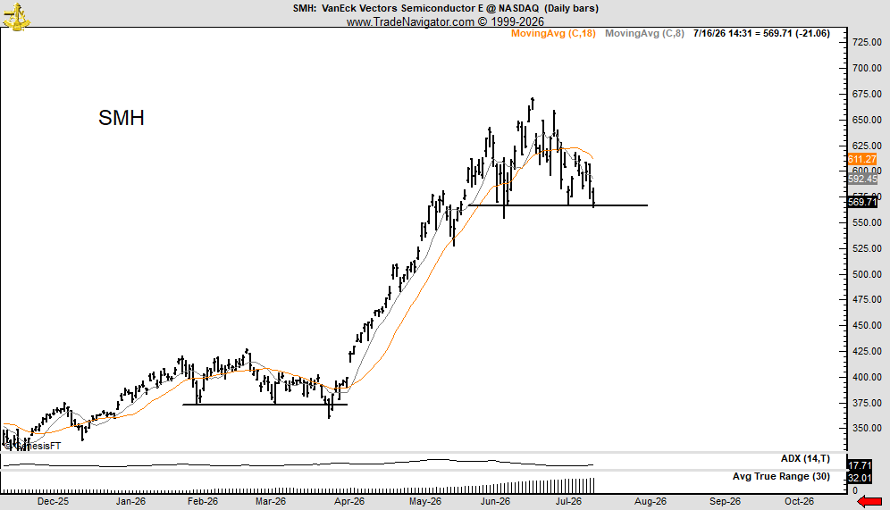Click the red scroll arrow at bottom right

click(869, 501)
